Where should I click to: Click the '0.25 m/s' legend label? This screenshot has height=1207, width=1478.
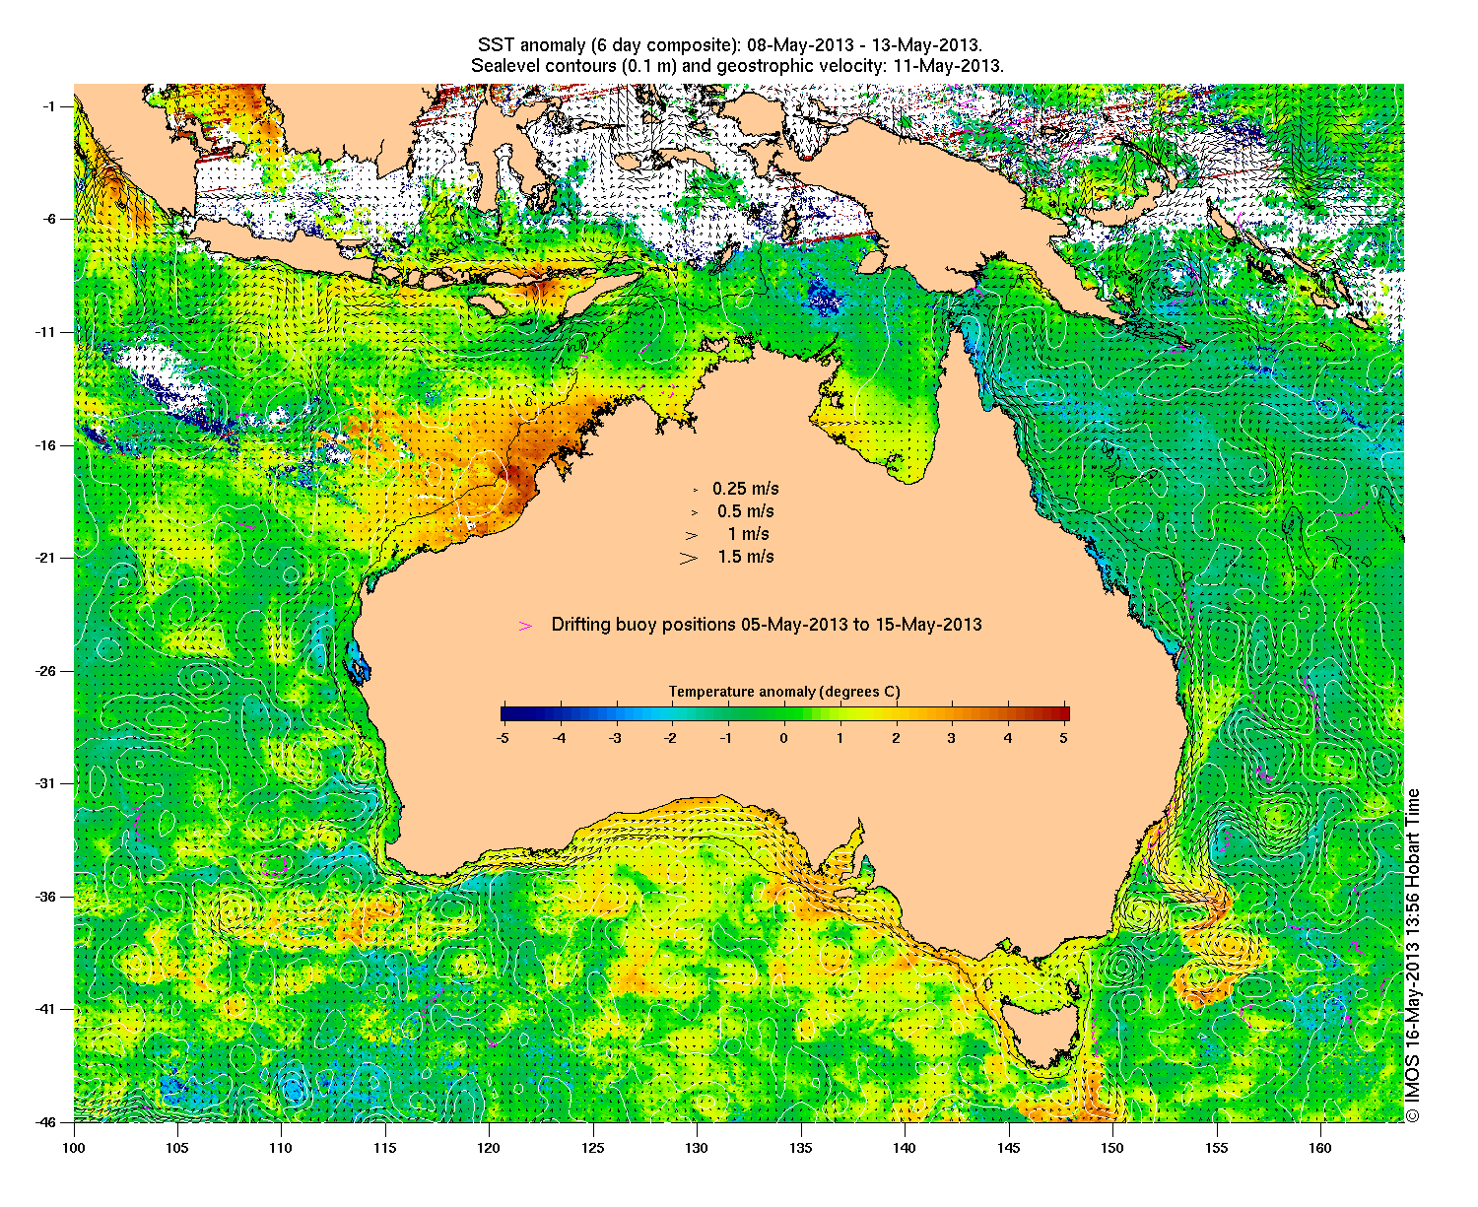(x=746, y=489)
